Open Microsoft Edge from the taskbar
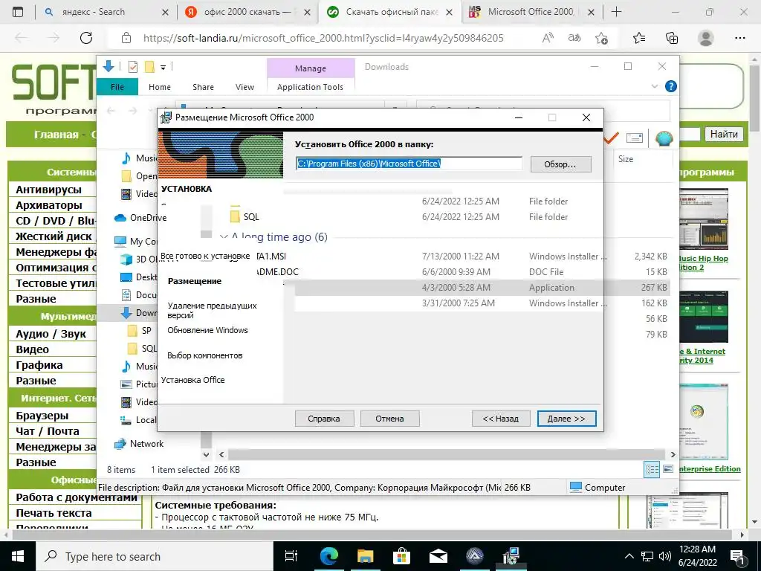Screen dimensions: 761x571 [x=328, y=556]
